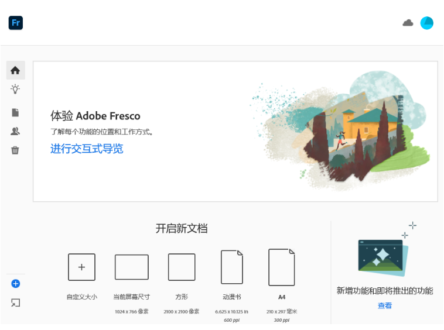
Task: Click the 动漫书 label
Action: pos(232,297)
